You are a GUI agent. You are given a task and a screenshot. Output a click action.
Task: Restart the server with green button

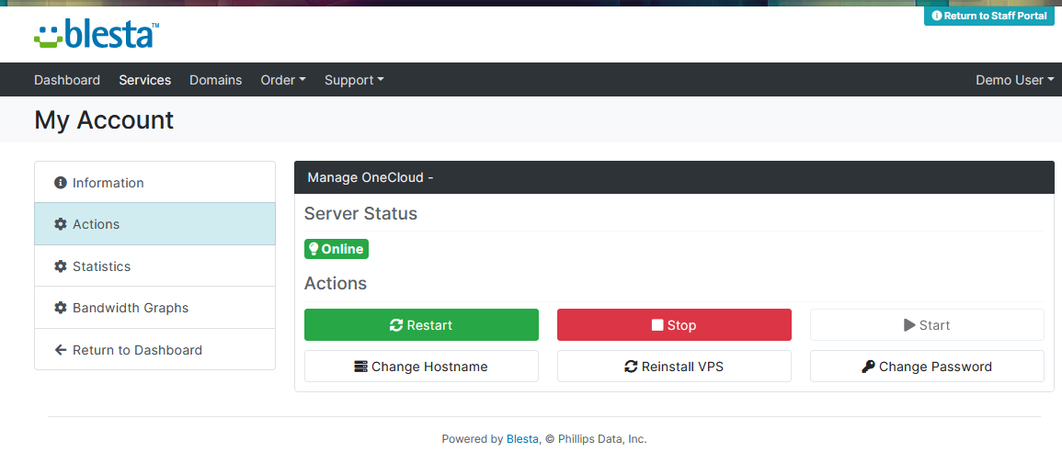coord(421,325)
